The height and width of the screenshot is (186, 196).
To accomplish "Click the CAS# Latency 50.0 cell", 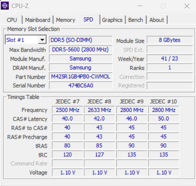I will click(x=164, y=118).
